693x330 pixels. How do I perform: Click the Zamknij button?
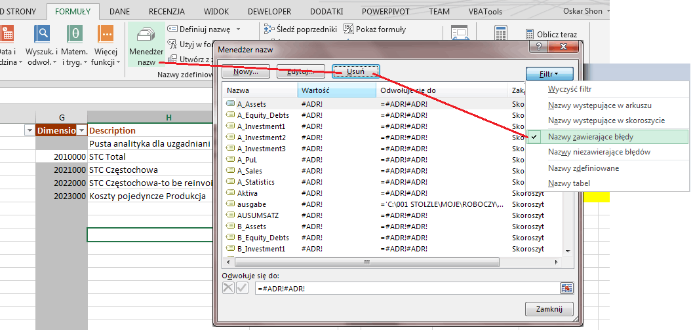click(x=549, y=309)
